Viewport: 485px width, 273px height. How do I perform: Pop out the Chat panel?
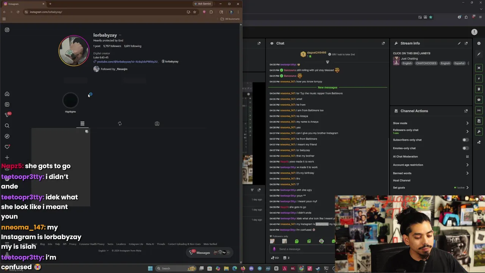pos(383,43)
